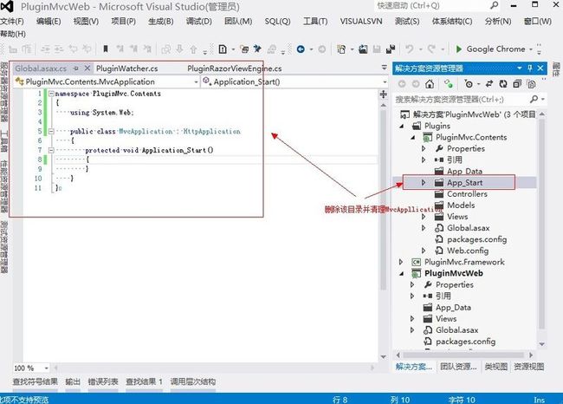Pin the Solution Explorer panel with pushpin icon

coord(530,68)
